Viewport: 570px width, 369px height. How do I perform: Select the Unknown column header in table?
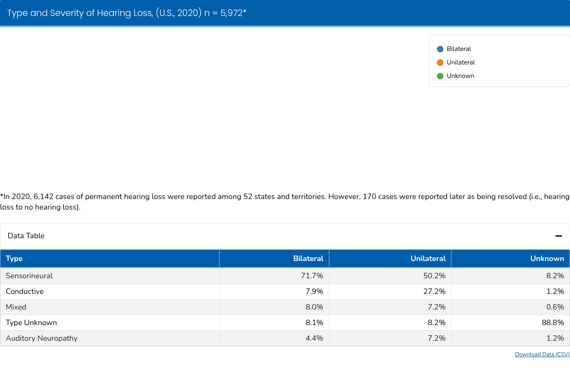point(547,259)
